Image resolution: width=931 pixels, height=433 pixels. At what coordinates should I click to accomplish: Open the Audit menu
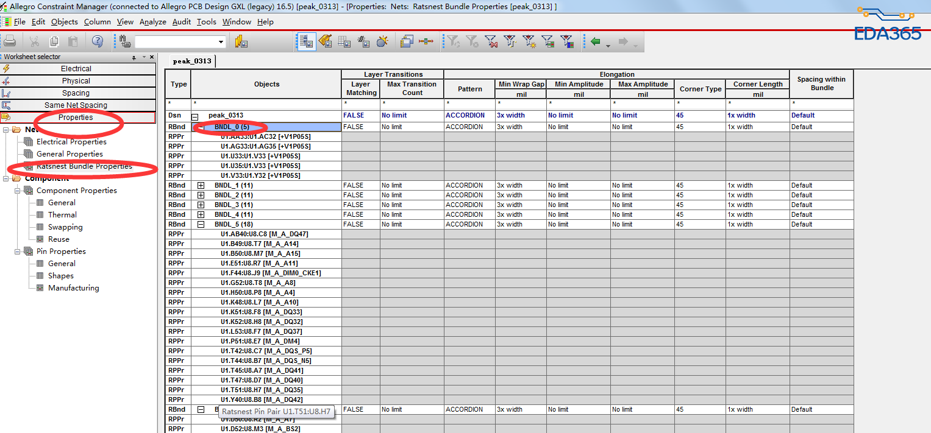tap(181, 22)
